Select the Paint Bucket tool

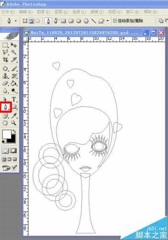click(14, 83)
